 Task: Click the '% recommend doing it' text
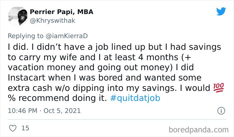[x=57, y=98]
